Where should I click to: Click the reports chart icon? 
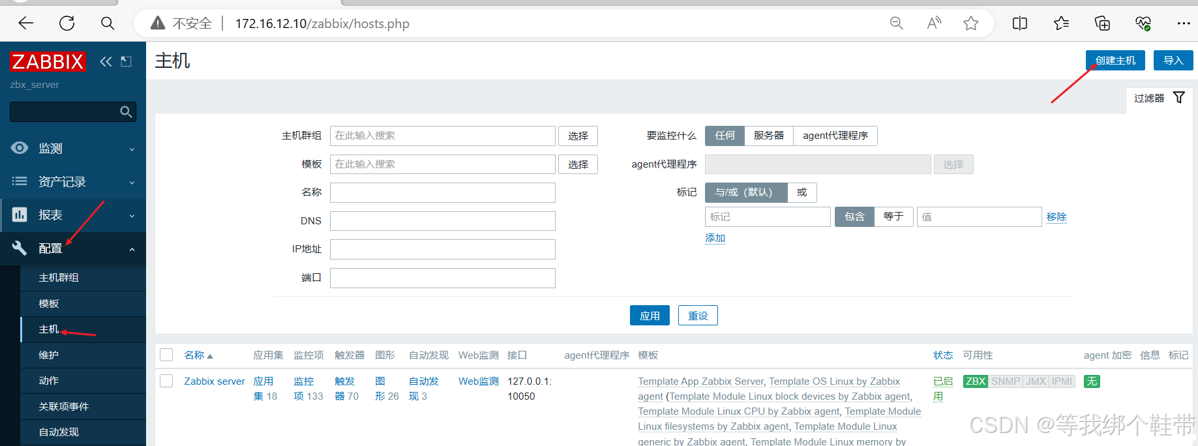(20, 215)
